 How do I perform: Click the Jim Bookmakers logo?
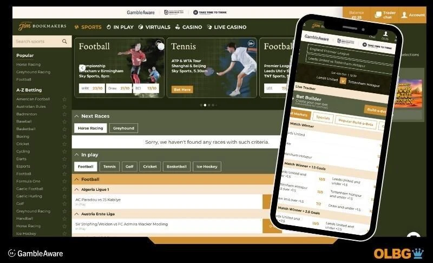coord(42,27)
